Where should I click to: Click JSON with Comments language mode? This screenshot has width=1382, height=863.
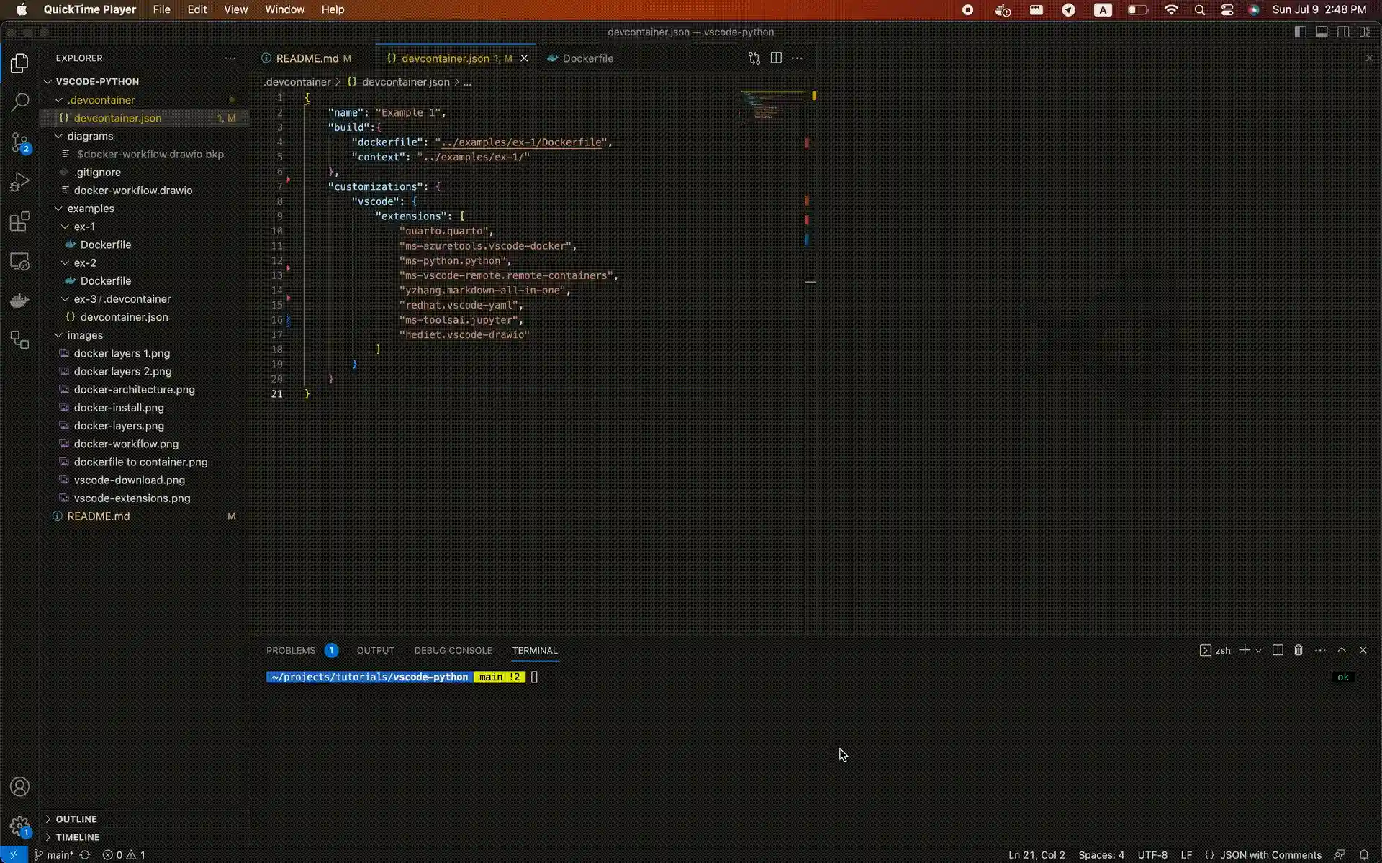(x=1270, y=855)
